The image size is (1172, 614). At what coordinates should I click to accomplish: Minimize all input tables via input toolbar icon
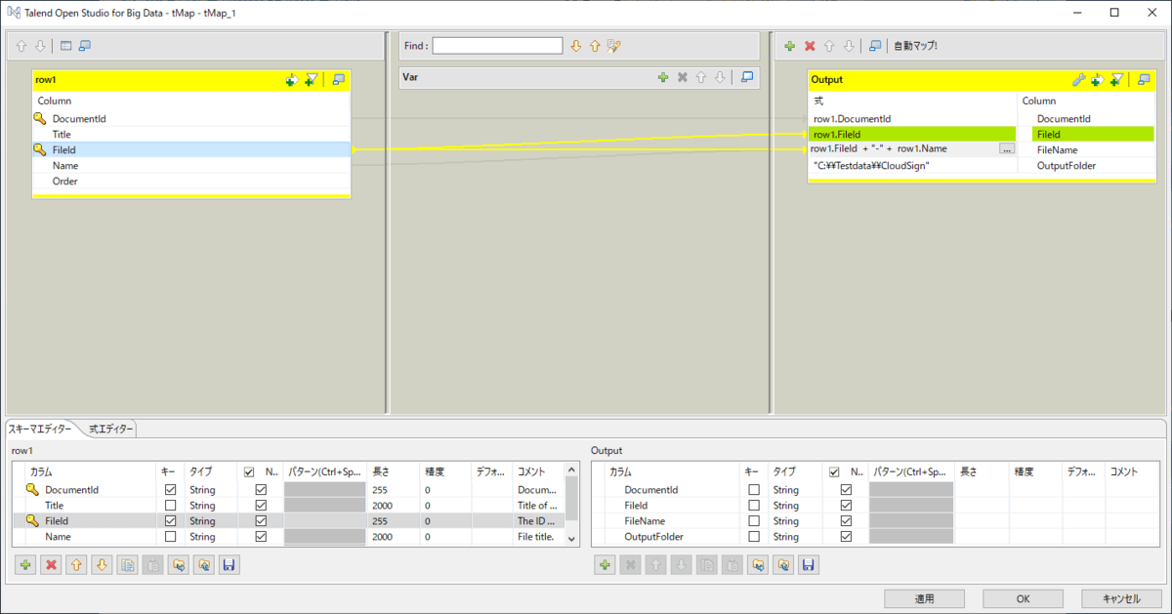(85, 46)
